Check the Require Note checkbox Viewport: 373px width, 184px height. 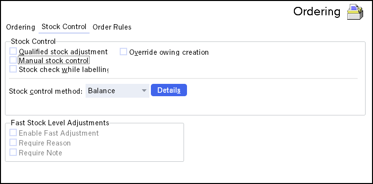(13, 152)
